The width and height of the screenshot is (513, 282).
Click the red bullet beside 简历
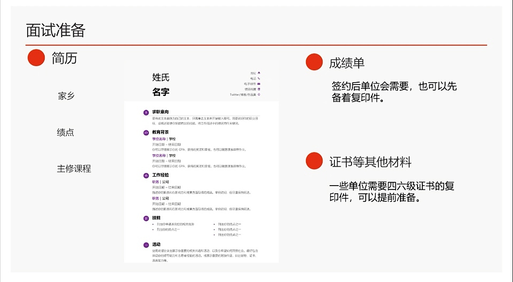click(x=36, y=58)
